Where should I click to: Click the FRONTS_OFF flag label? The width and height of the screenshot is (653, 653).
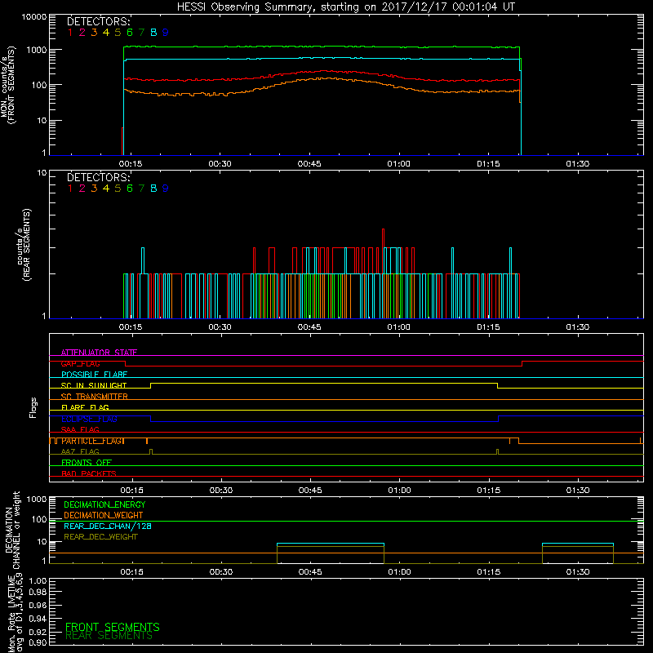tap(87, 463)
